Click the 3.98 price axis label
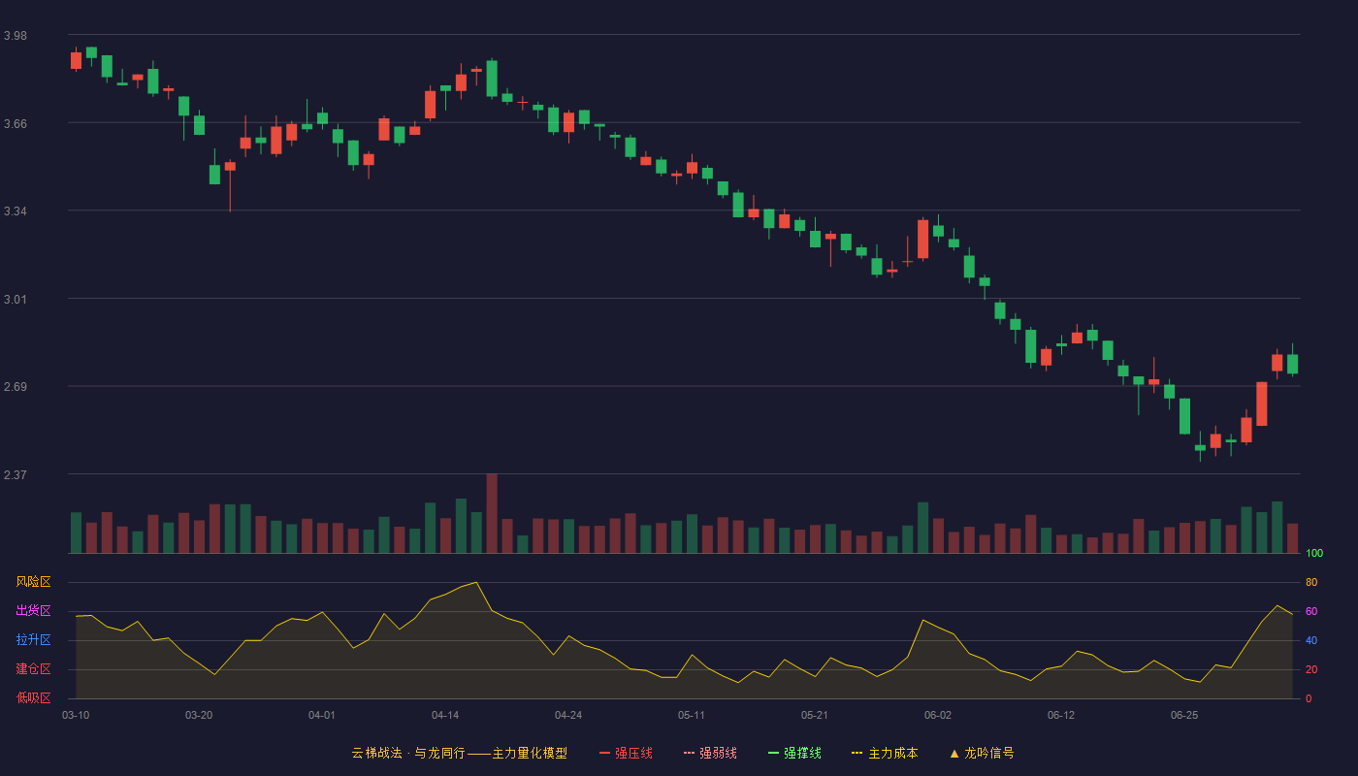This screenshot has width=1358, height=776. tap(16, 36)
